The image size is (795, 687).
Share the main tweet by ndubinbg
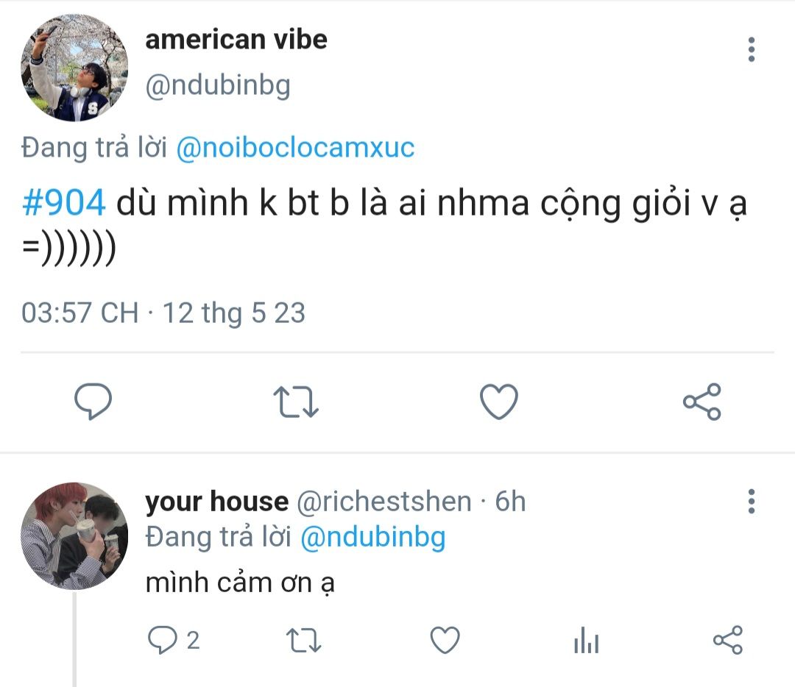[702, 402]
